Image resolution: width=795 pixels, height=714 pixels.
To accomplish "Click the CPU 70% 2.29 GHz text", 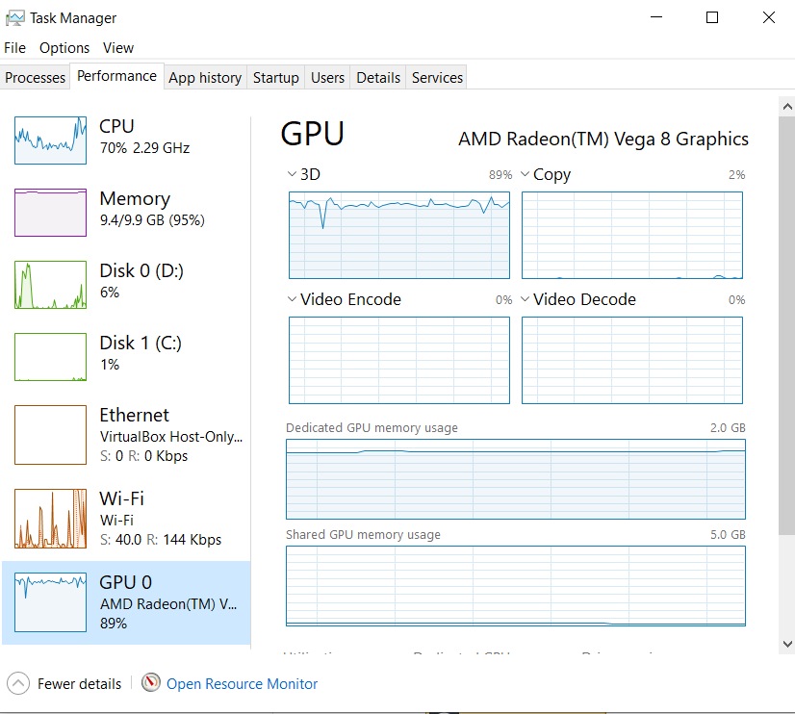I will pos(144,148).
